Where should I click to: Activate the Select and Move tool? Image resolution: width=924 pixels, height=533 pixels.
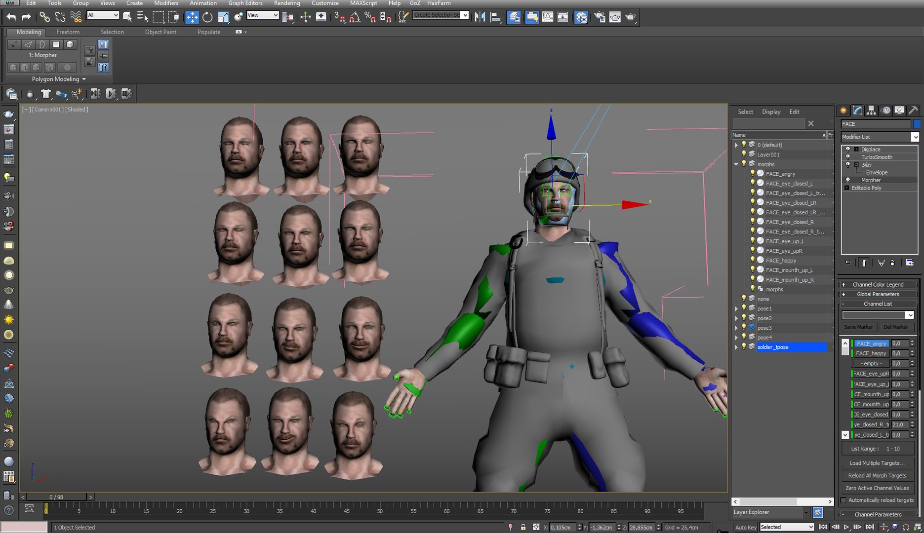192,17
